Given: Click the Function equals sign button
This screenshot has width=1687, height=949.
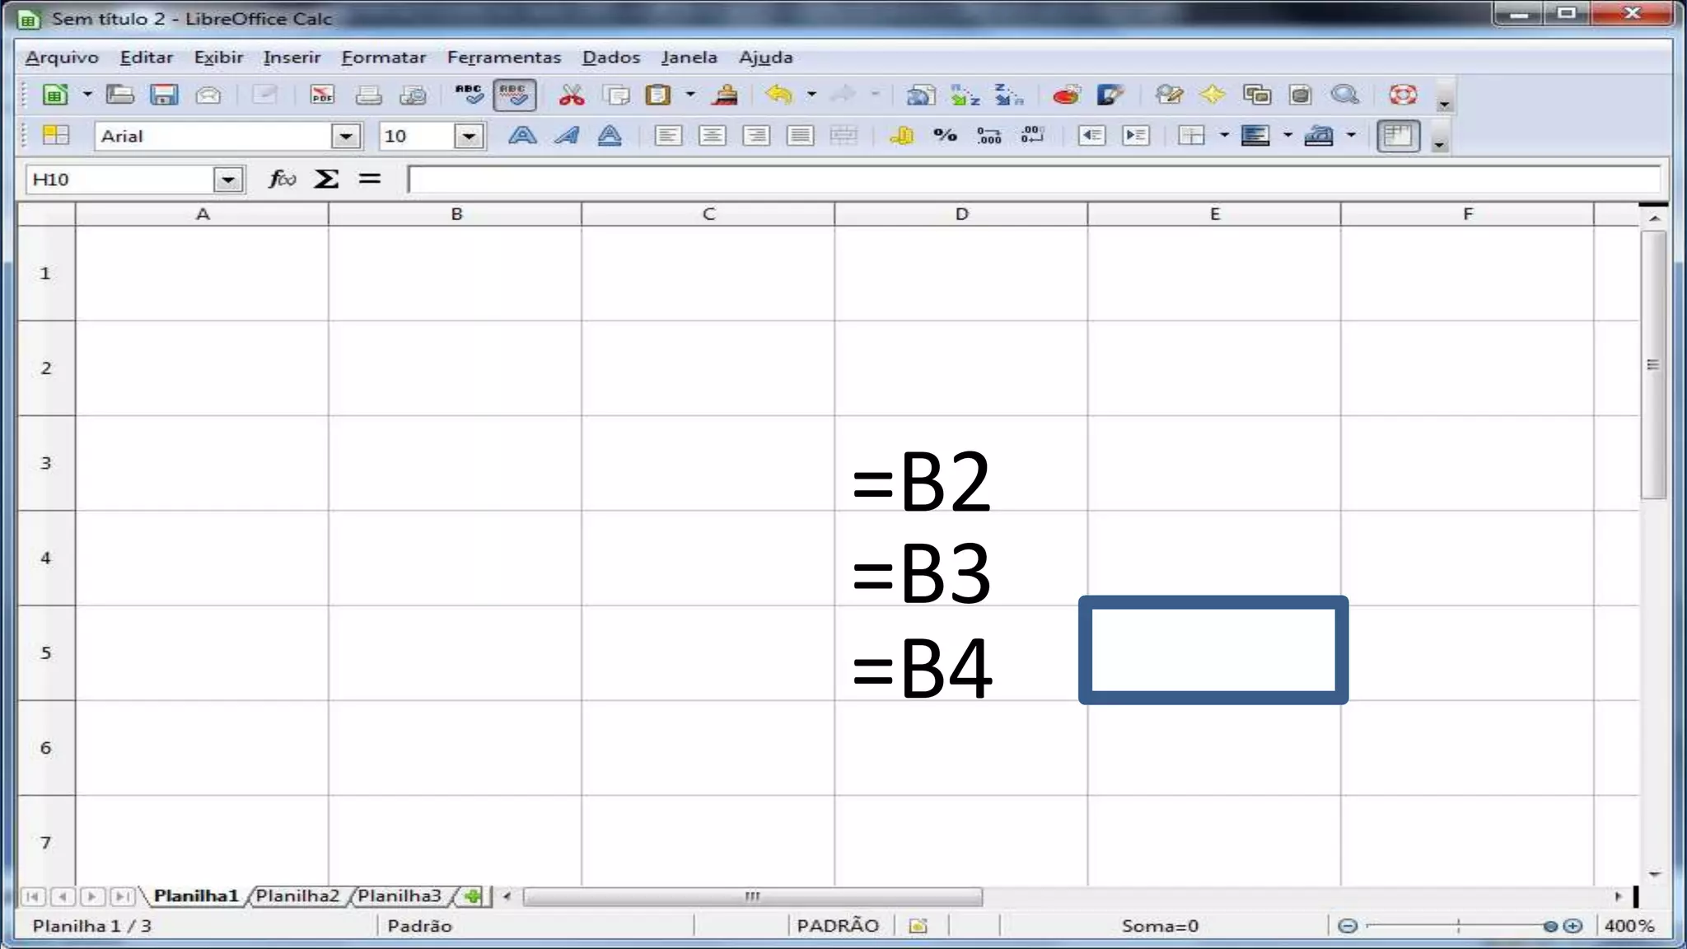Looking at the screenshot, I should (x=370, y=178).
